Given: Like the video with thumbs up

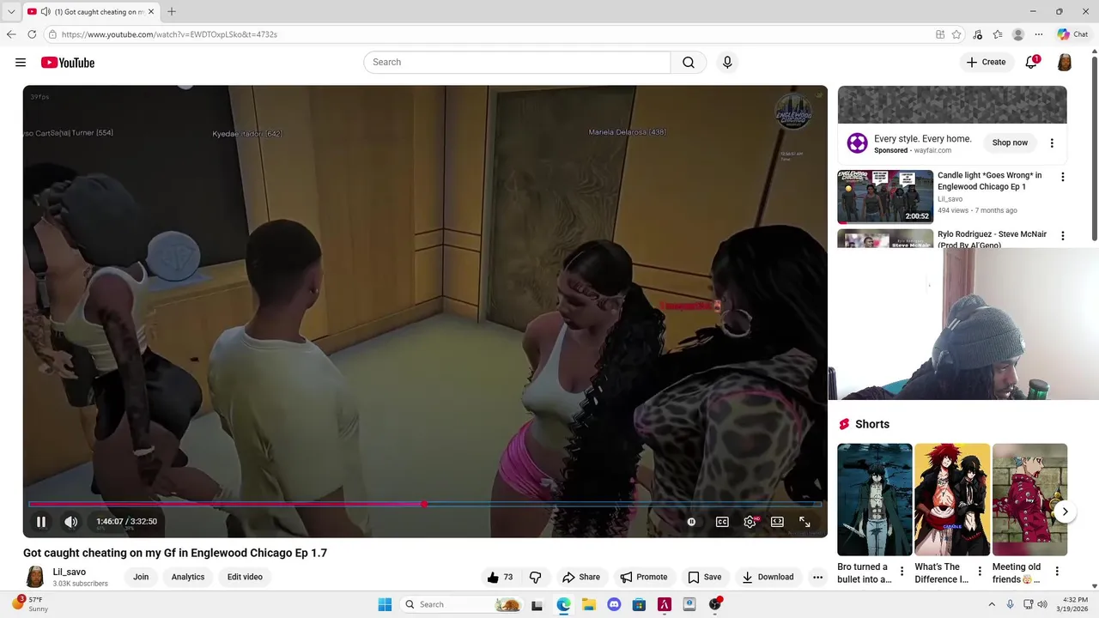Looking at the screenshot, I should (x=500, y=577).
